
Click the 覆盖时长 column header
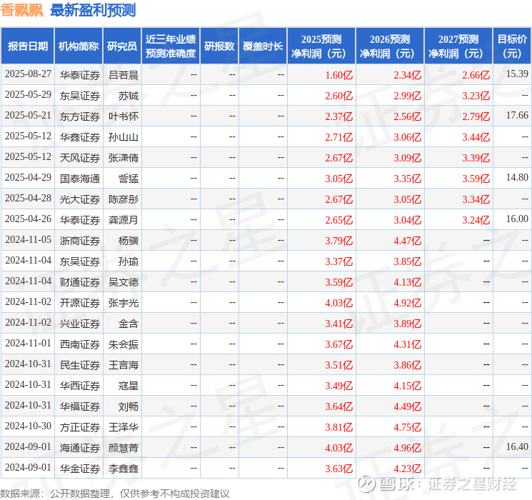pos(263,46)
